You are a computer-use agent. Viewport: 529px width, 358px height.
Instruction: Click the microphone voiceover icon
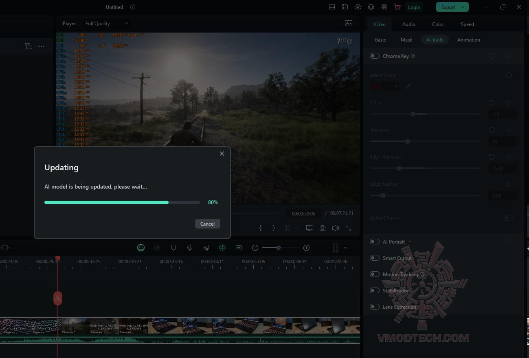coord(190,248)
